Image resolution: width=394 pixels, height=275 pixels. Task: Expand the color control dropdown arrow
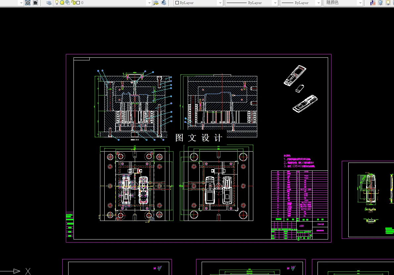pos(221,3)
